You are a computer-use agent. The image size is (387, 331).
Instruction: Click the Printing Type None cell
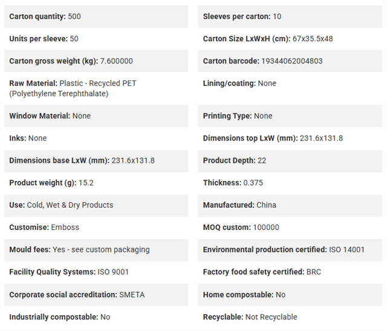tap(290, 116)
